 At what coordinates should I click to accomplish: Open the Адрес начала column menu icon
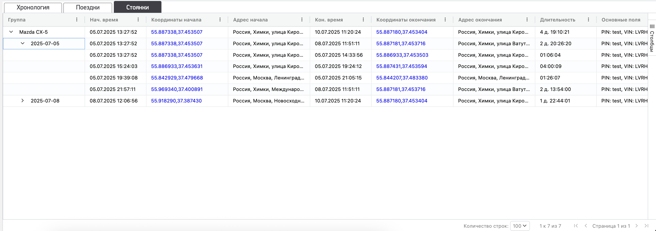(x=302, y=20)
